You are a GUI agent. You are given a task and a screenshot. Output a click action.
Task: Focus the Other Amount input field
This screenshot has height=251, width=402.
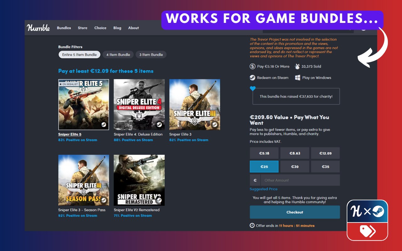point(300,180)
